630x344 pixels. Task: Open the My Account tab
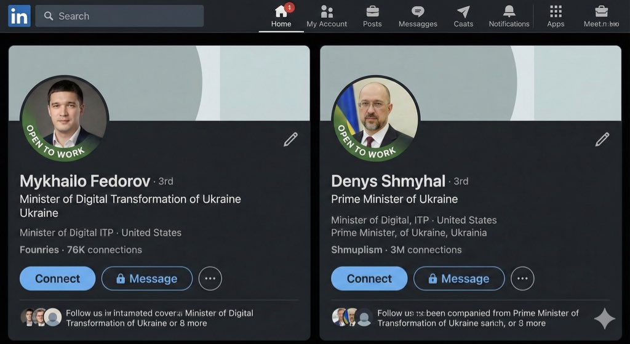327,16
